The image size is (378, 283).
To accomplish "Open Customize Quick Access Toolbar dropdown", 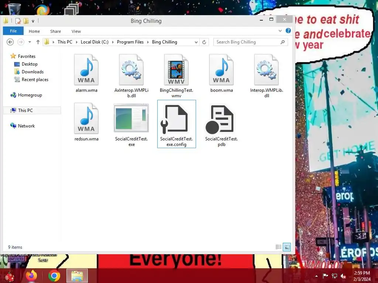I will click(33, 21).
